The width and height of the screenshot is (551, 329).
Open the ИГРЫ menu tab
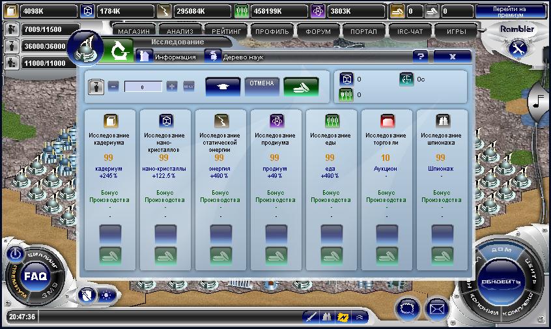click(x=456, y=31)
